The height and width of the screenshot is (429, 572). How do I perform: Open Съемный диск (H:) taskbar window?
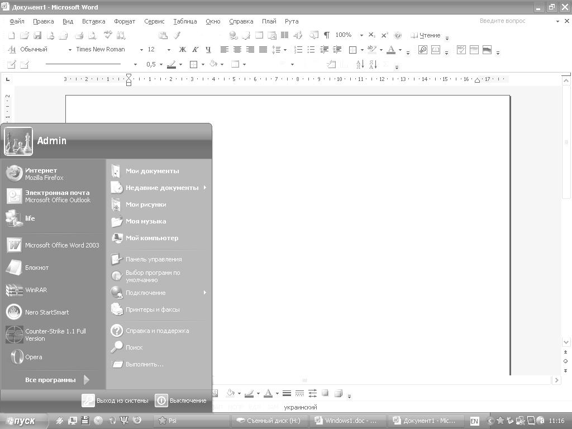coord(269,421)
